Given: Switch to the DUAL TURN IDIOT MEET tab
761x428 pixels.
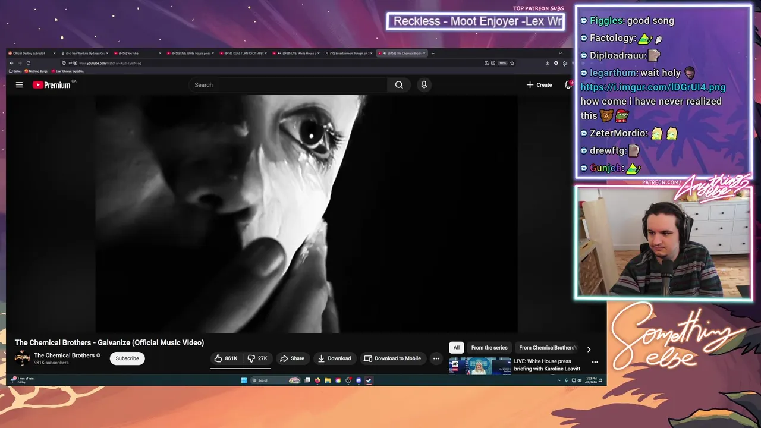Looking at the screenshot, I should coord(244,53).
